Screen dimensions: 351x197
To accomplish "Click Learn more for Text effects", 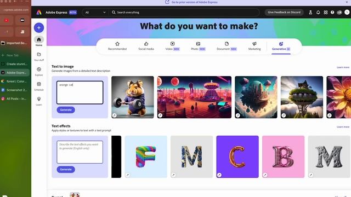I will pos(343,127).
